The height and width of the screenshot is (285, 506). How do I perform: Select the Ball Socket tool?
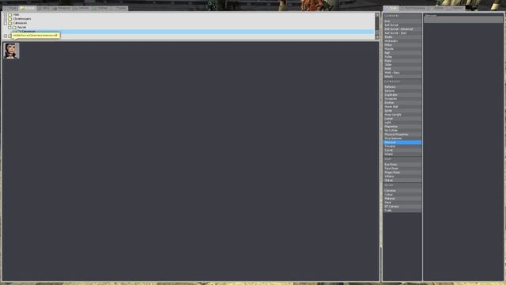click(402, 25)
